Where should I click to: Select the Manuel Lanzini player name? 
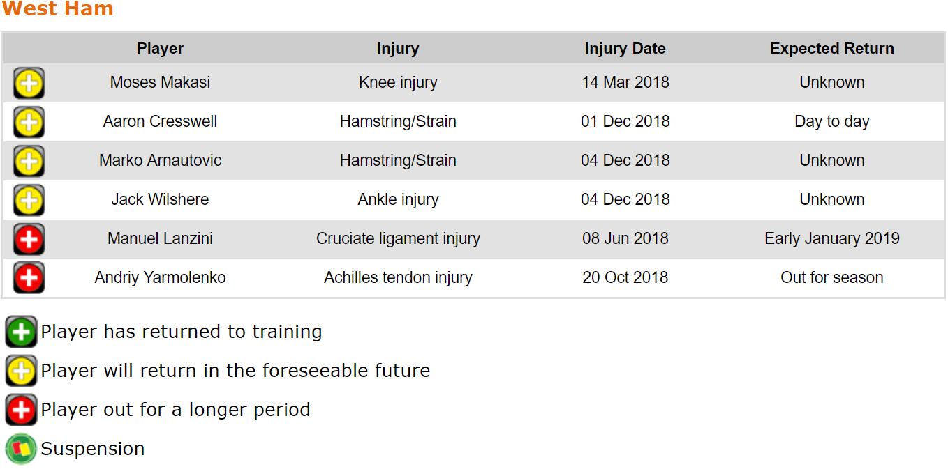160,238
